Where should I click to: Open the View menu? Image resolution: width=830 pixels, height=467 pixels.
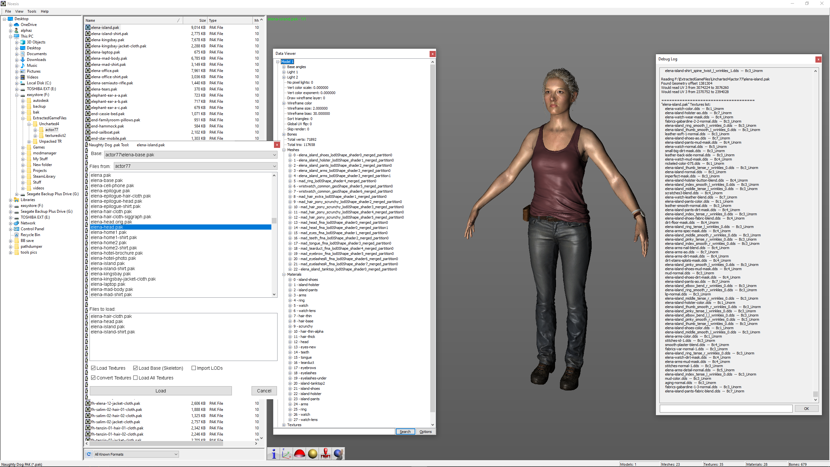point(19,11)
